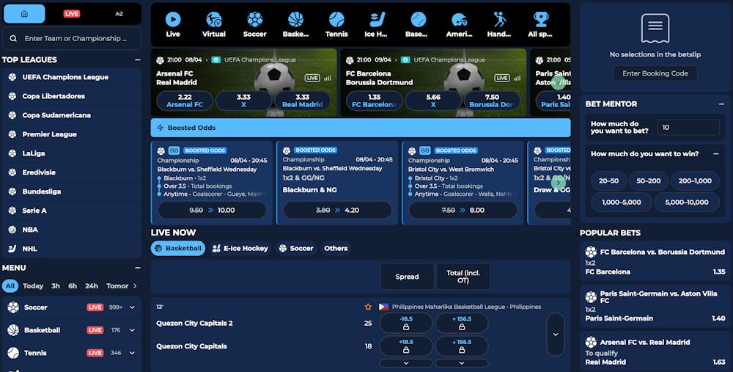This screenshot has width=733, height=372.
Task: Open Copa Libertadores league
Action: pyautogui.click(x=72, y=96)
